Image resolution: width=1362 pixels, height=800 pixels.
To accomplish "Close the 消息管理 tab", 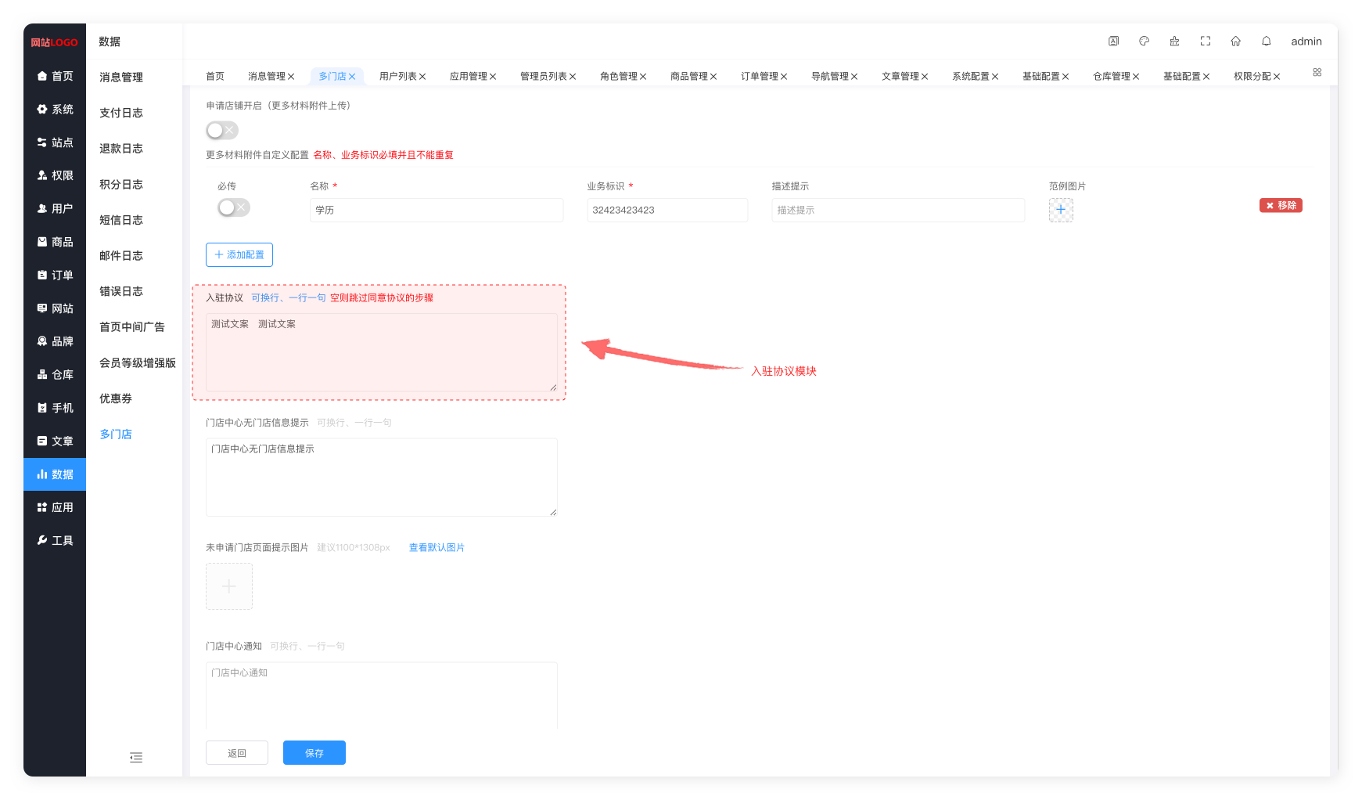I will (x=291, y=77).
